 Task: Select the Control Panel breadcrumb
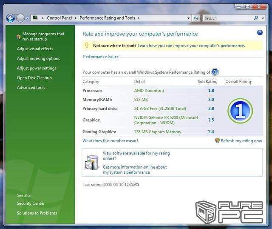tap(59, 18)
